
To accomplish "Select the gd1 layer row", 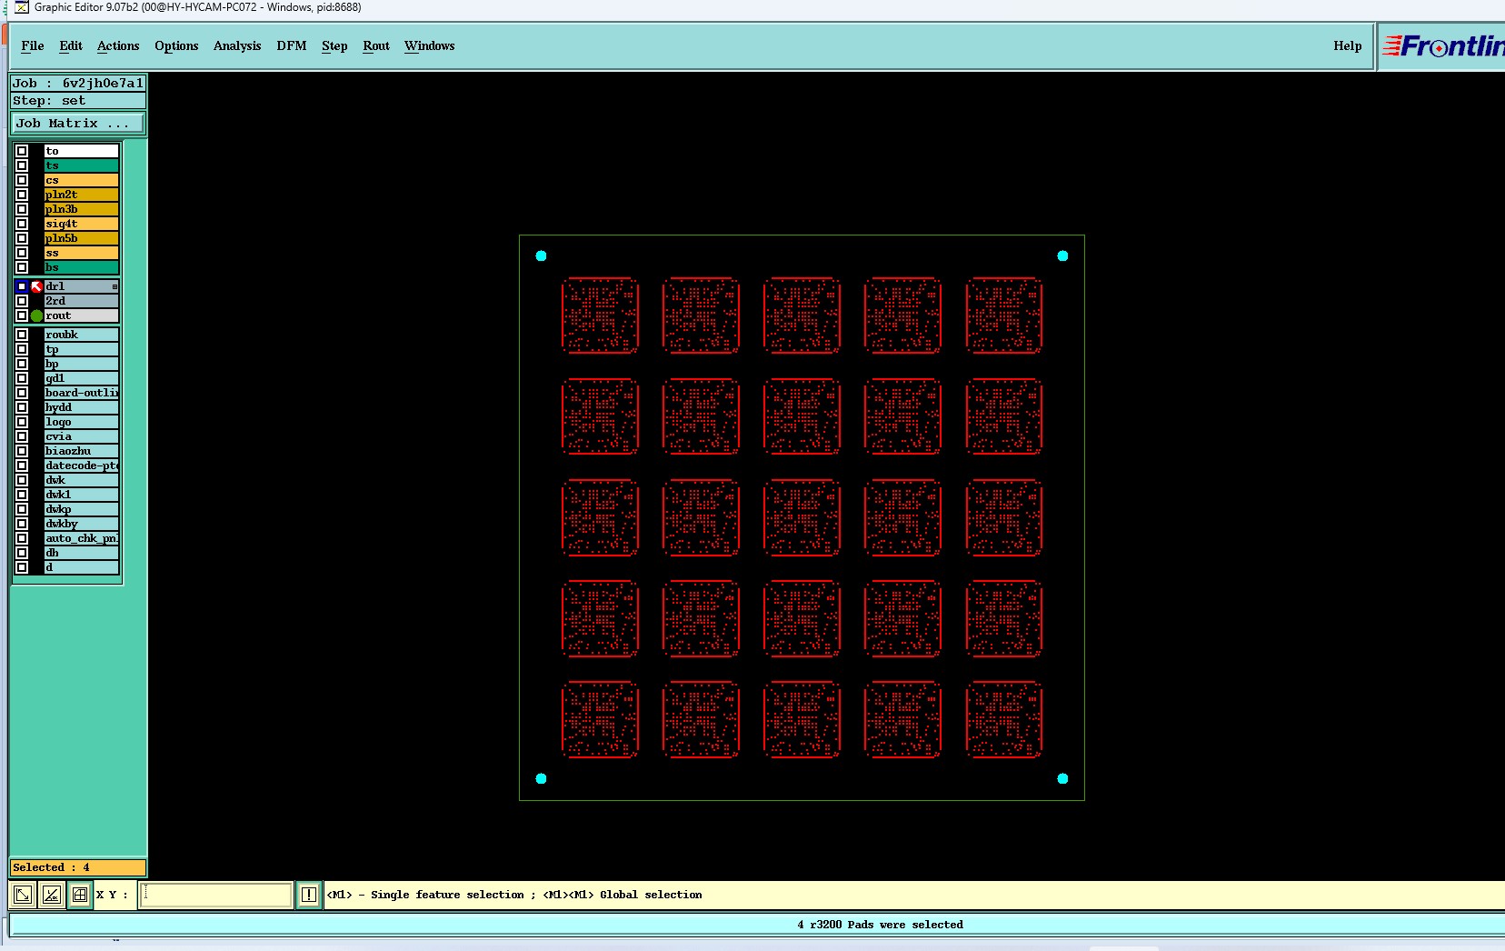I will tap(81, 378).
